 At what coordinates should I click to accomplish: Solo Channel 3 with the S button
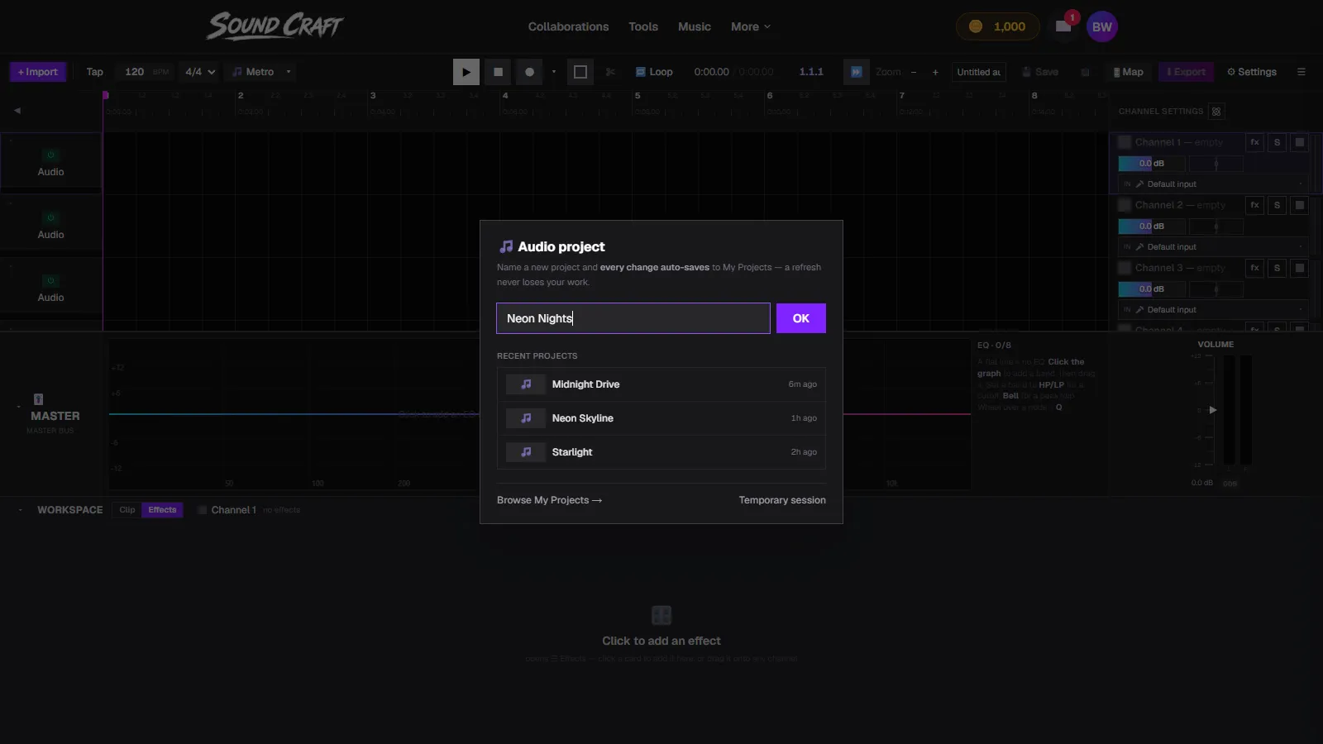pos(1277,268)
